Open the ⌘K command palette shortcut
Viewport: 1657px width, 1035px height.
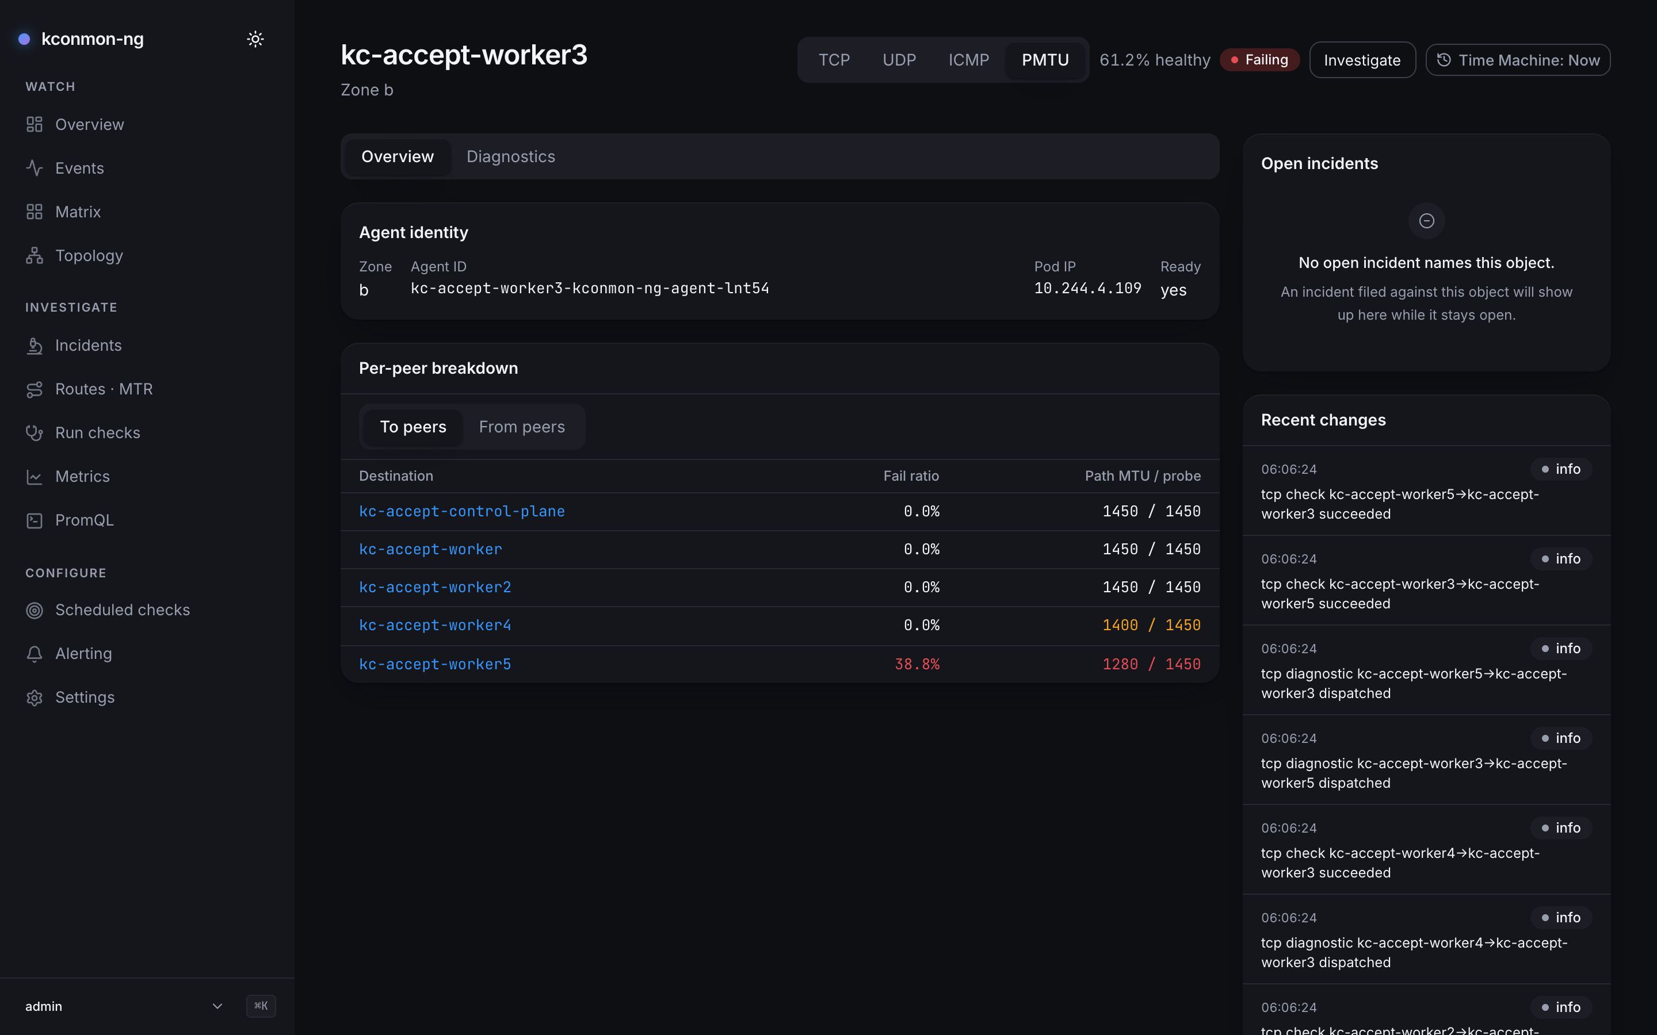coord(261,1006)
